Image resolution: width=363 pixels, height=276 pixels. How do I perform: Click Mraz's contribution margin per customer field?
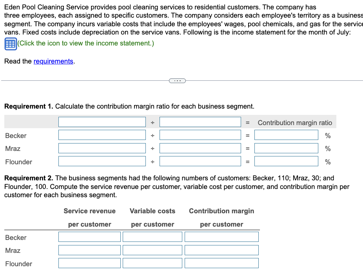click(x=221, y=250)
